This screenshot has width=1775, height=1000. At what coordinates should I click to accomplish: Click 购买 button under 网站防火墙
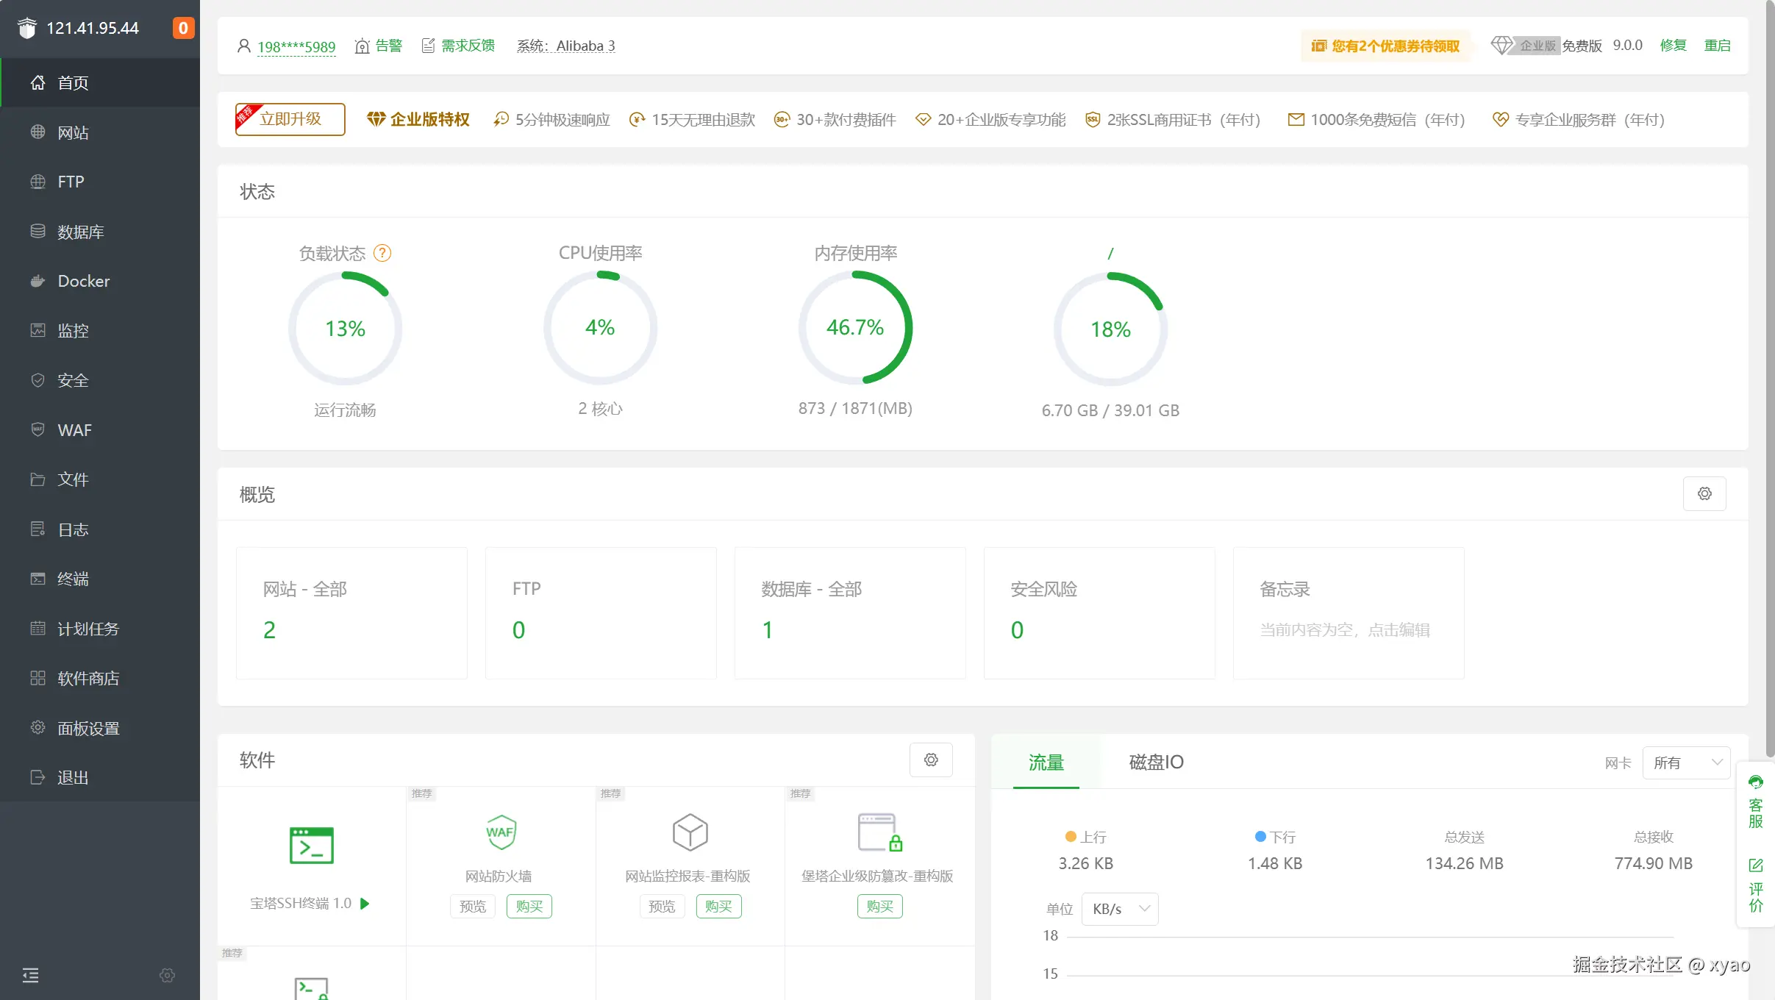529,907
